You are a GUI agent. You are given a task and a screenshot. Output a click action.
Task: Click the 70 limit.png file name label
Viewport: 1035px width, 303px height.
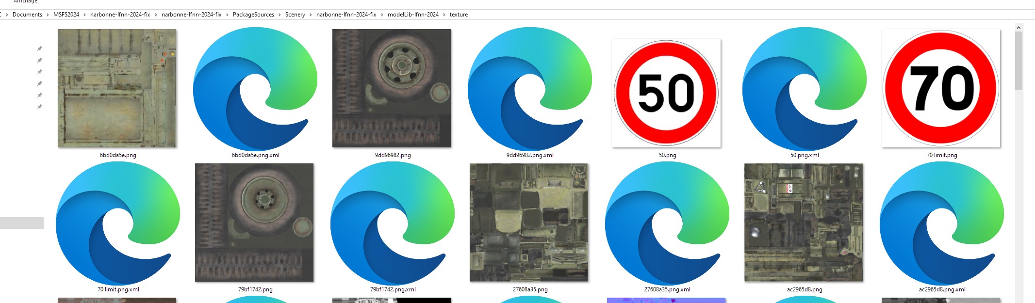(942, 155)
